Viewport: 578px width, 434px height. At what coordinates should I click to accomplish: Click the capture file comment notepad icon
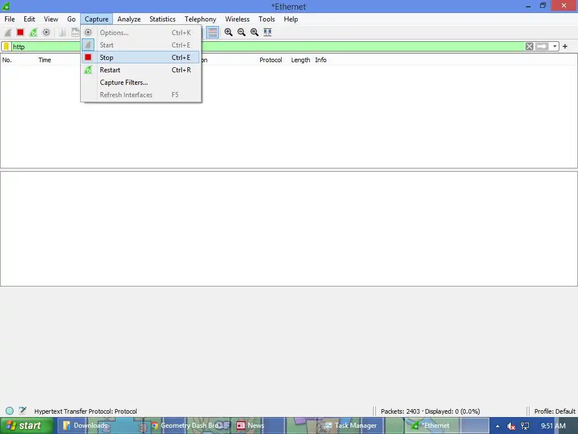pyautogui.click(x=23, y=411)
